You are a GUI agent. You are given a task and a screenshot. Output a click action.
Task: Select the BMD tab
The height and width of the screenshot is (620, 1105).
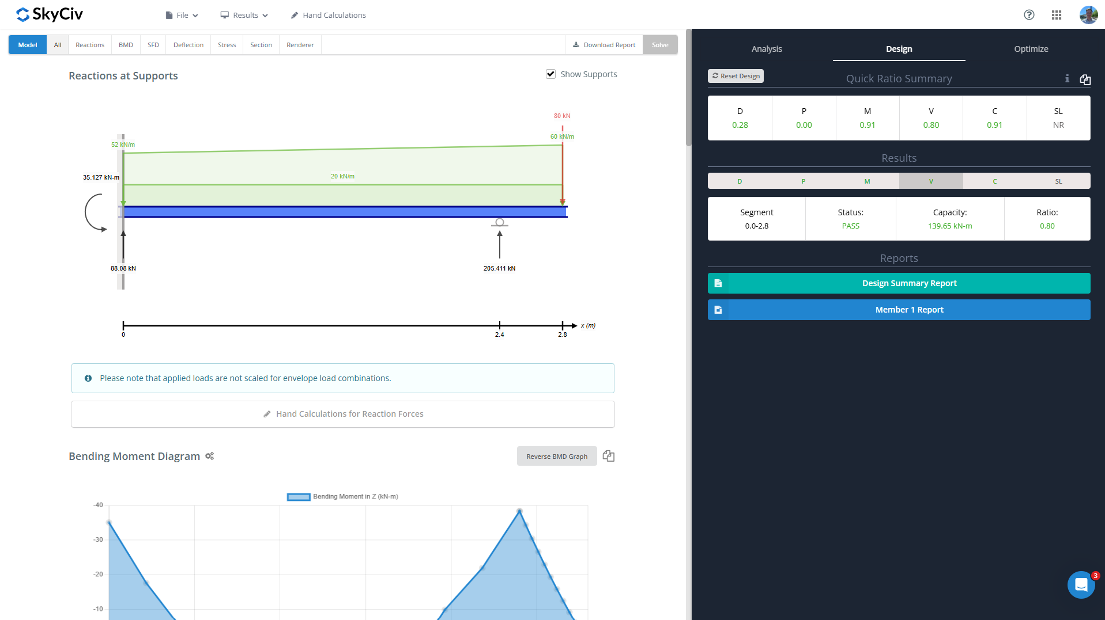point(126,45)
